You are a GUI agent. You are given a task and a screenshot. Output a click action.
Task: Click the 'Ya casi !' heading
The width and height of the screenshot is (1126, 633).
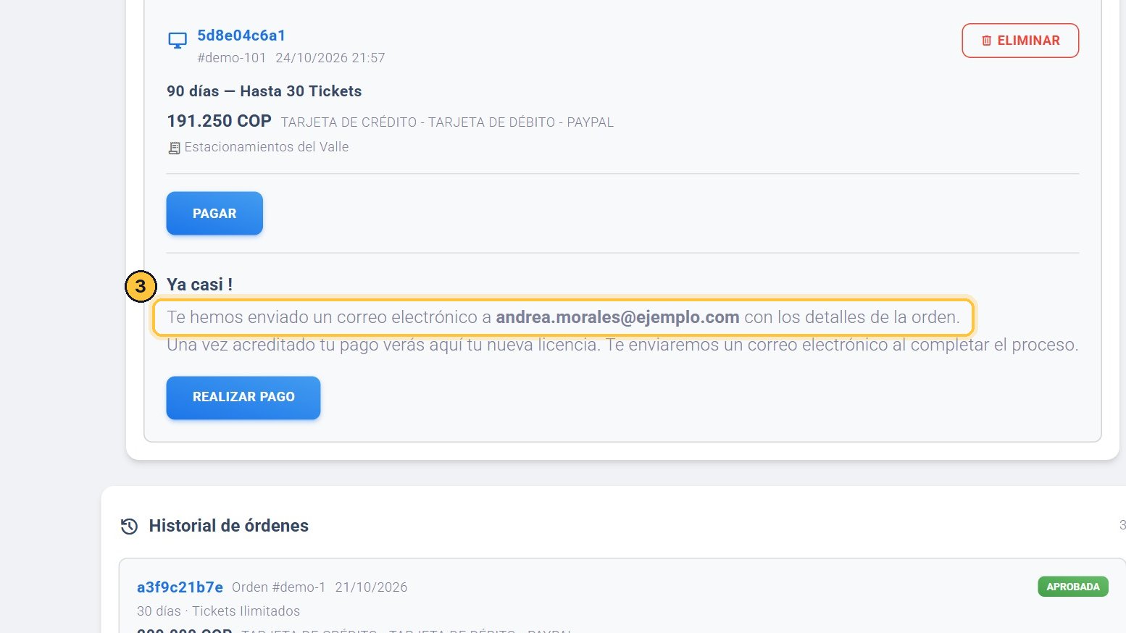point(200,285)
